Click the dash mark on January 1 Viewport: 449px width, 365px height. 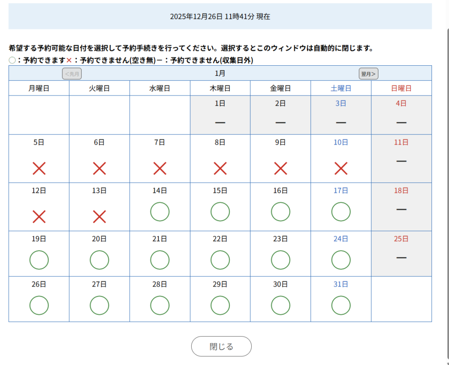coord(220,122)
